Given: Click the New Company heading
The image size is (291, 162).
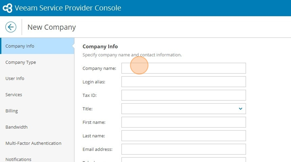Looking at the screenshot, I should tap(52, 27).
